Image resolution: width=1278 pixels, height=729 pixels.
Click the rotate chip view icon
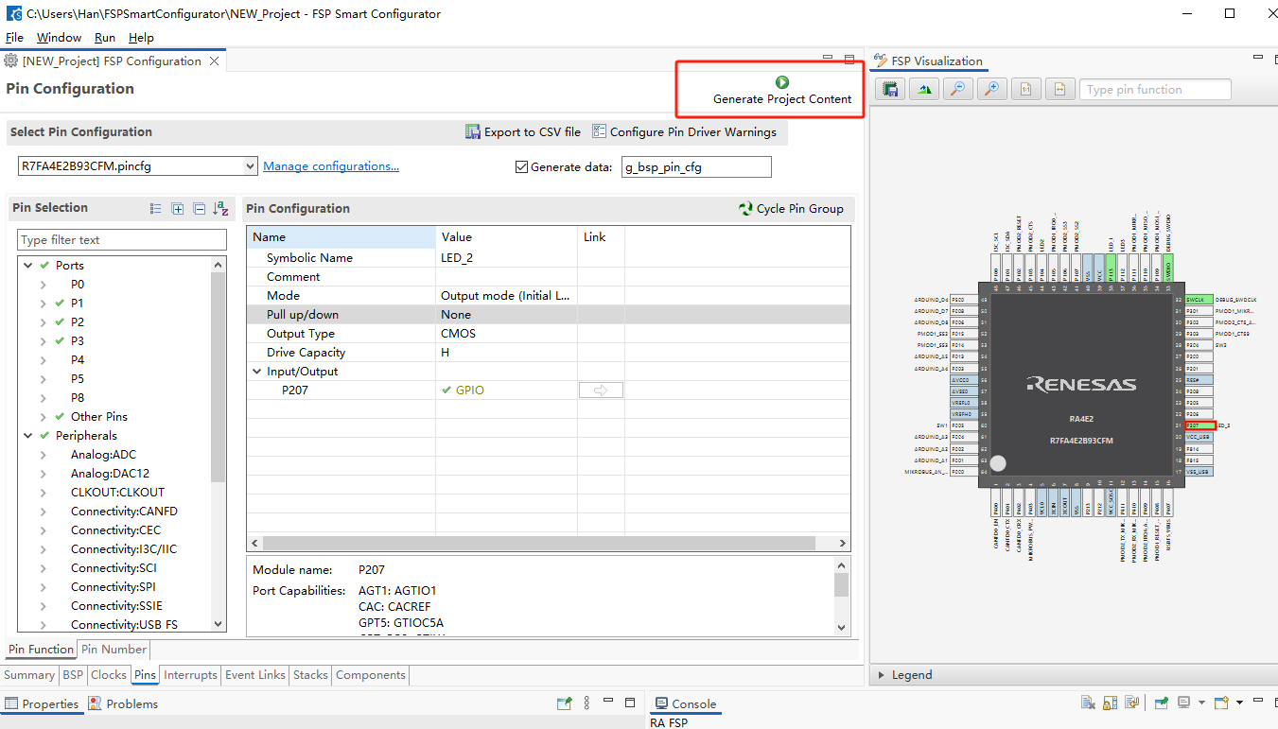pos(924,89)
